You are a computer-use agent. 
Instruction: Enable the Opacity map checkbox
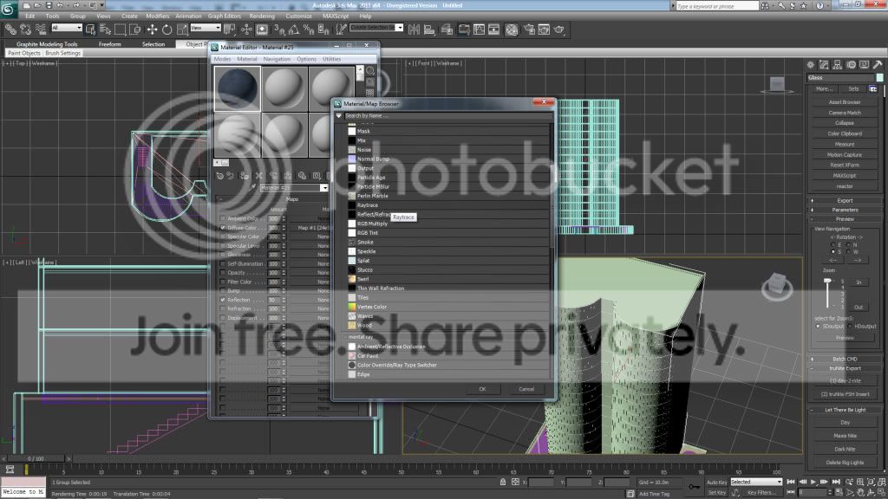tap(223, 273)
